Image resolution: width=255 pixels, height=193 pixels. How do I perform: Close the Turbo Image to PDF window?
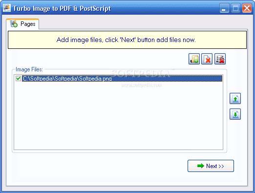pyautogui.click(x=247, y=8)
